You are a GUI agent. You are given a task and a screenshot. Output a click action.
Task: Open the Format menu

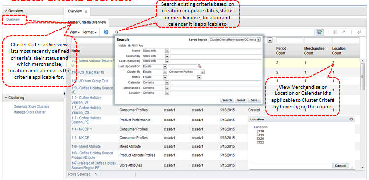[89, 32]
